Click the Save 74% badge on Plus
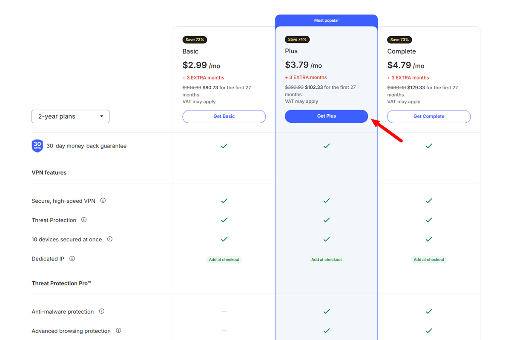Viewport: 511px width, 340px height. coord(297,39)
